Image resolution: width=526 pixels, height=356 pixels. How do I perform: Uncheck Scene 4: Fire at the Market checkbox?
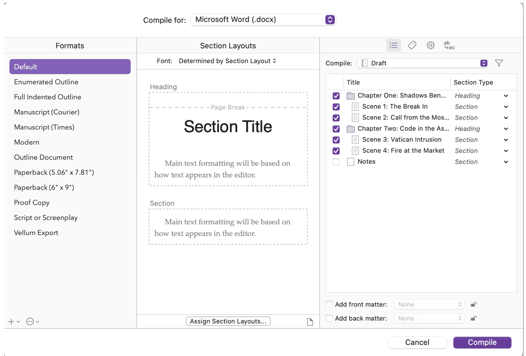336,151
